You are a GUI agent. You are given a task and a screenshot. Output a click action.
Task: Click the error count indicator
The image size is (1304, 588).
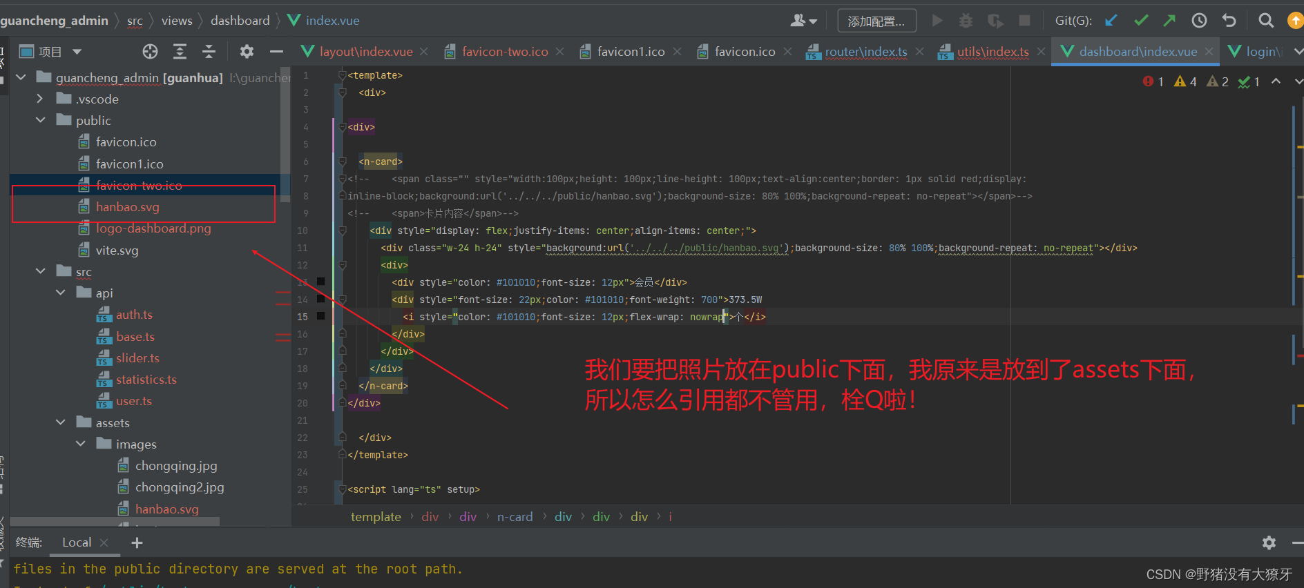pos(1153,81)
